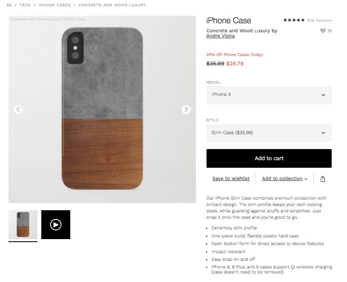Click the Add to cart button

click(269, 158)
